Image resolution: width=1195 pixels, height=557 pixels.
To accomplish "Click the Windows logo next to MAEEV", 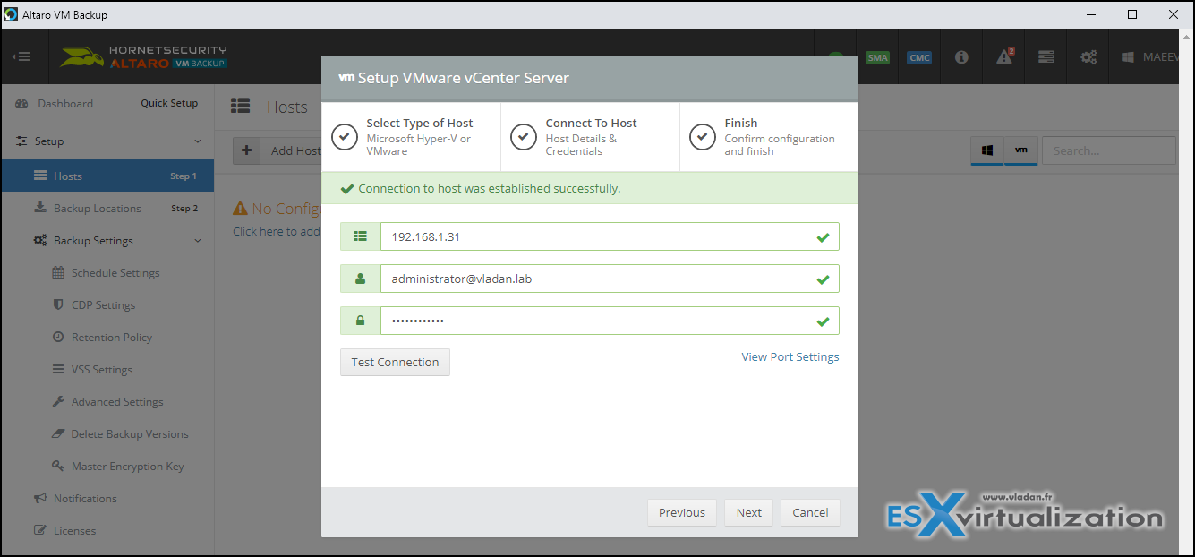I will 1129,57.
